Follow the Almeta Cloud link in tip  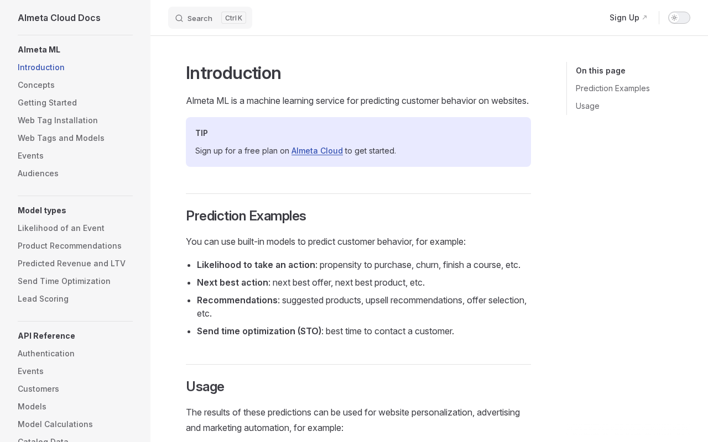coord(317,151)
